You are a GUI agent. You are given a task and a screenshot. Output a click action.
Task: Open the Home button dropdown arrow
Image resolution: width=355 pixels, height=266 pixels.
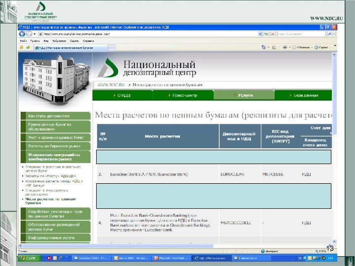click(x=269, y=47)
